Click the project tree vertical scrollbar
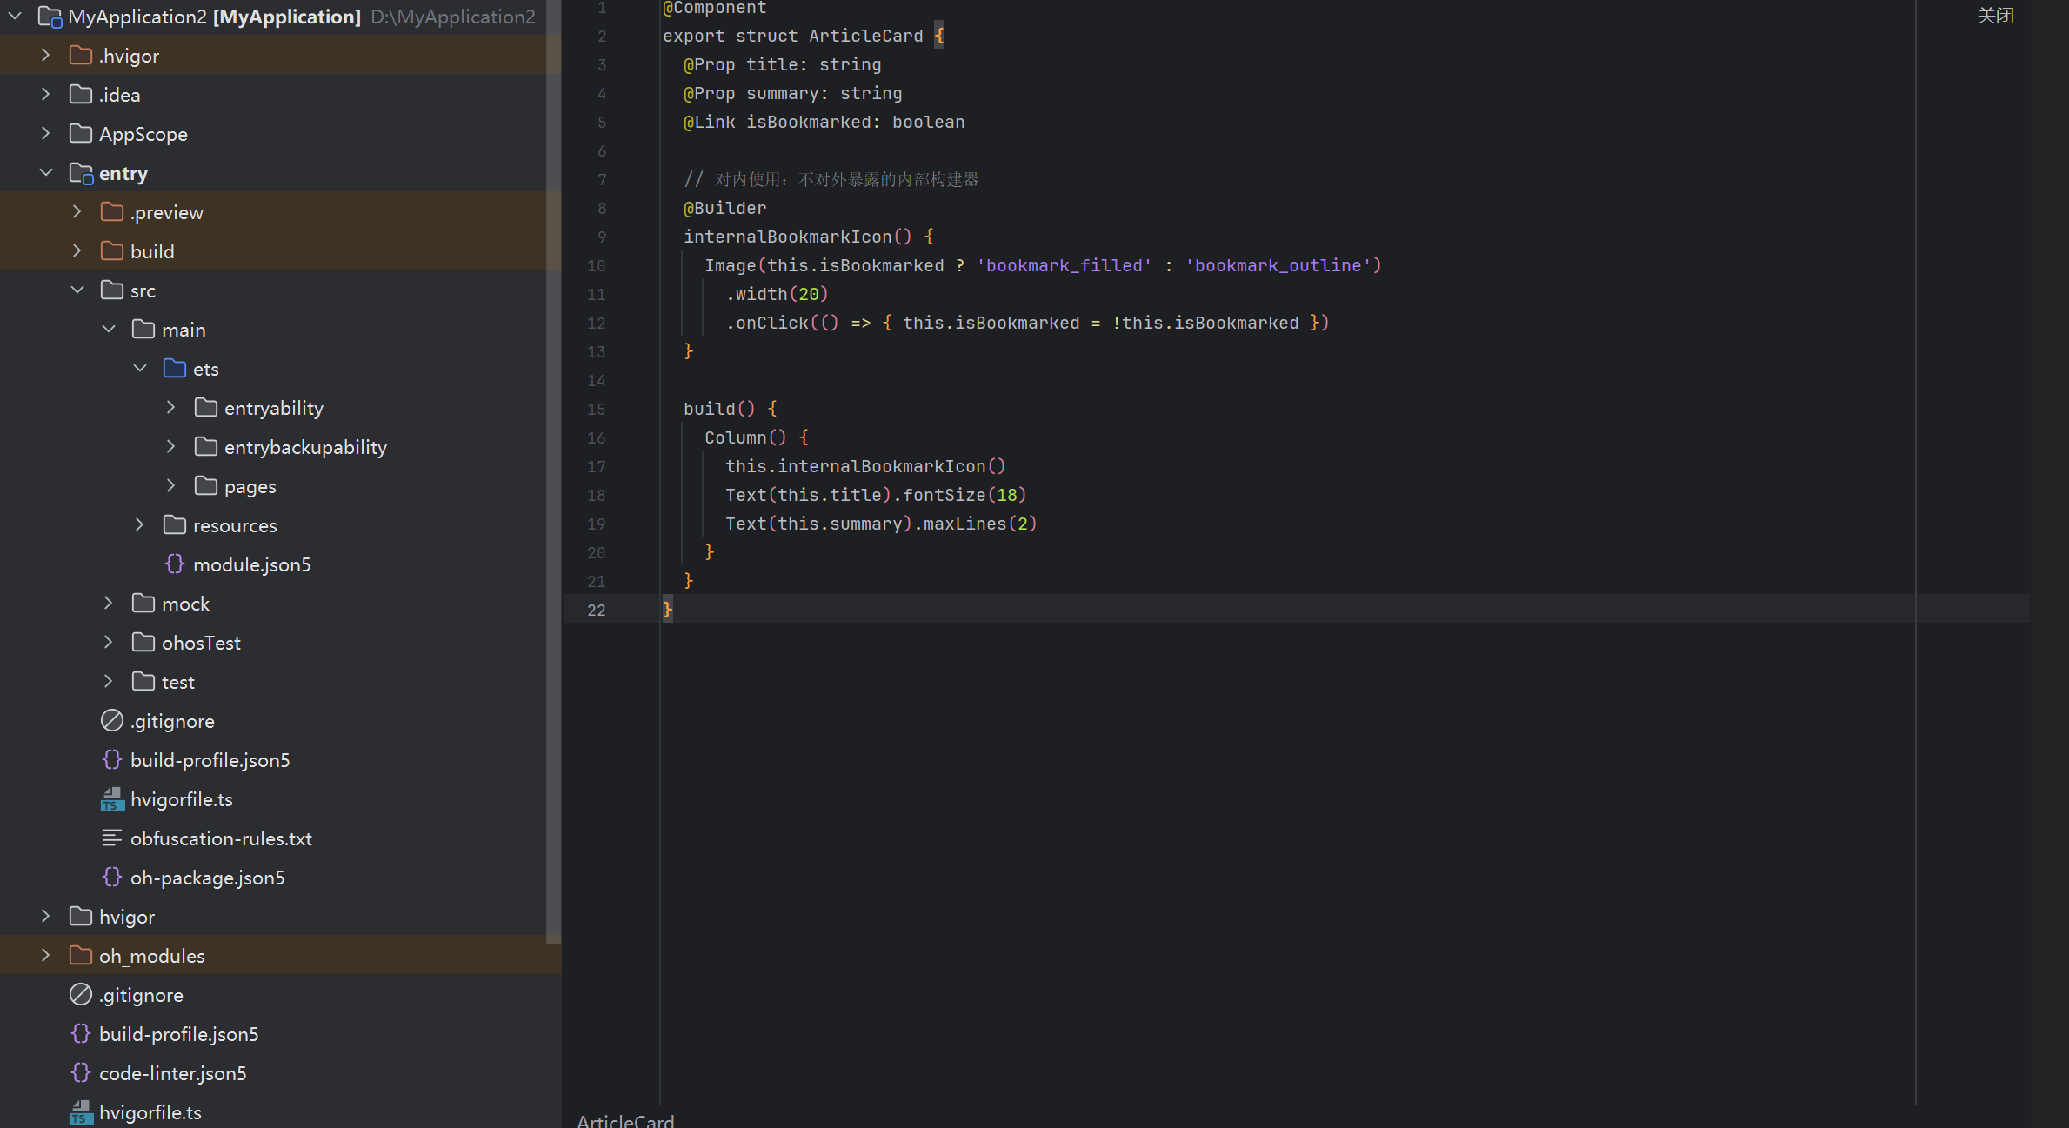Screen dimensions: 2069x1128 click(x=553, y=470)
